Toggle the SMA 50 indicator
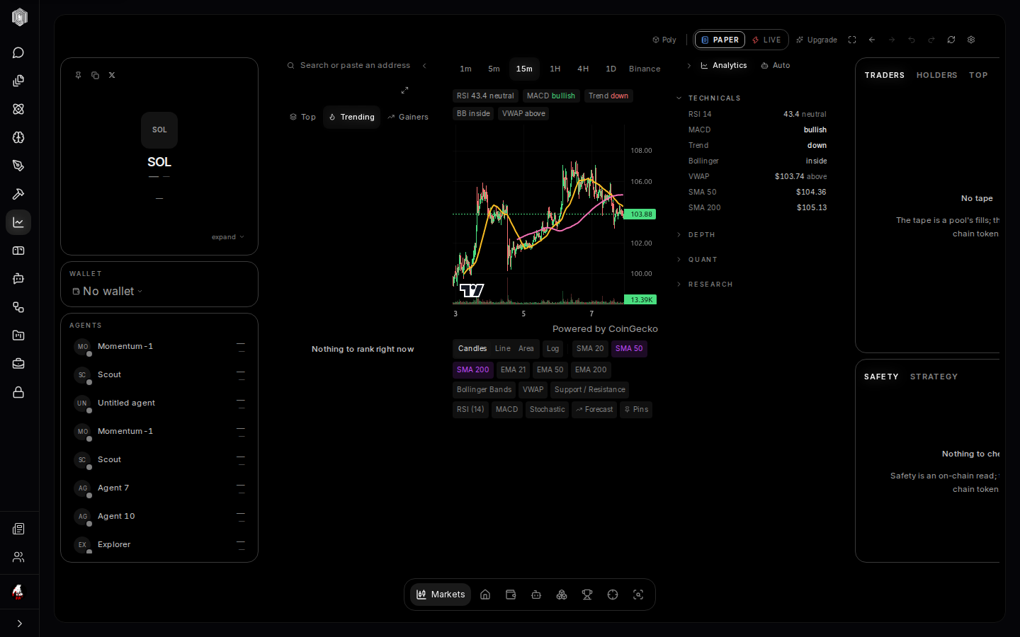 coord(629,348)
